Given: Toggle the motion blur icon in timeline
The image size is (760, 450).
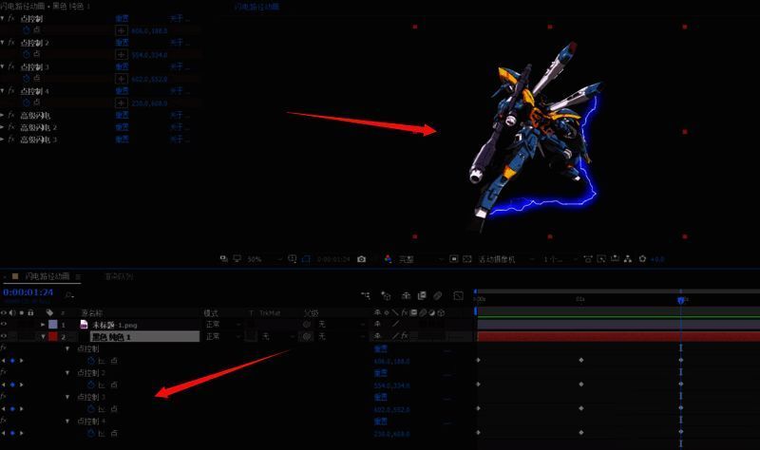Looking at the screenshot, I should click(x=438, y=295).
